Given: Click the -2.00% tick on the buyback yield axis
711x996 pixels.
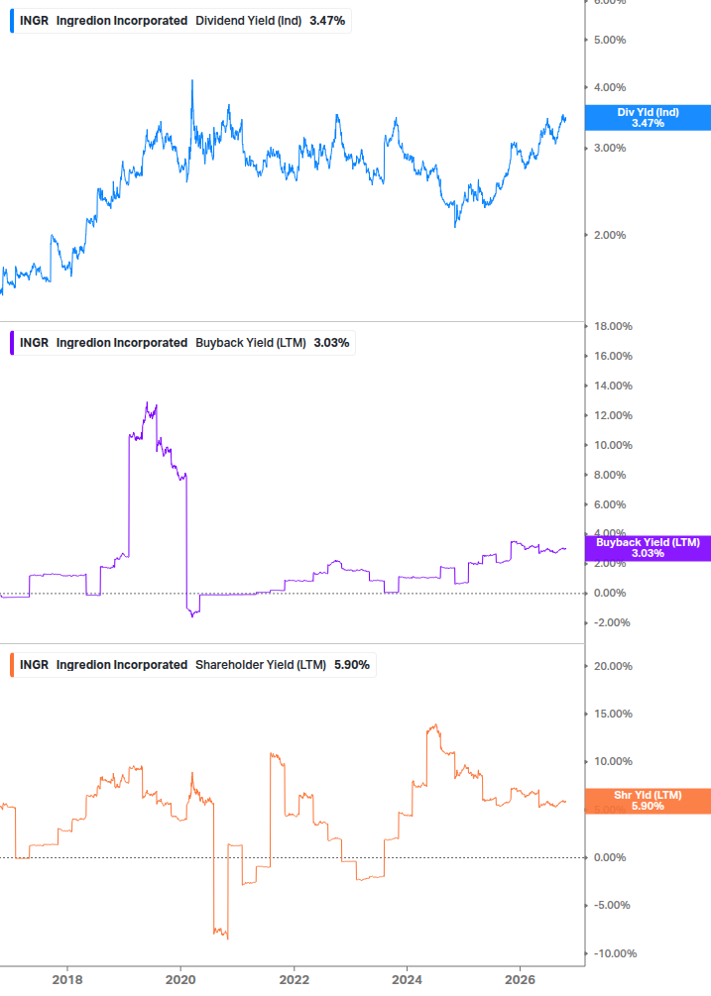Looking at the screenshot, I should 612,623.
